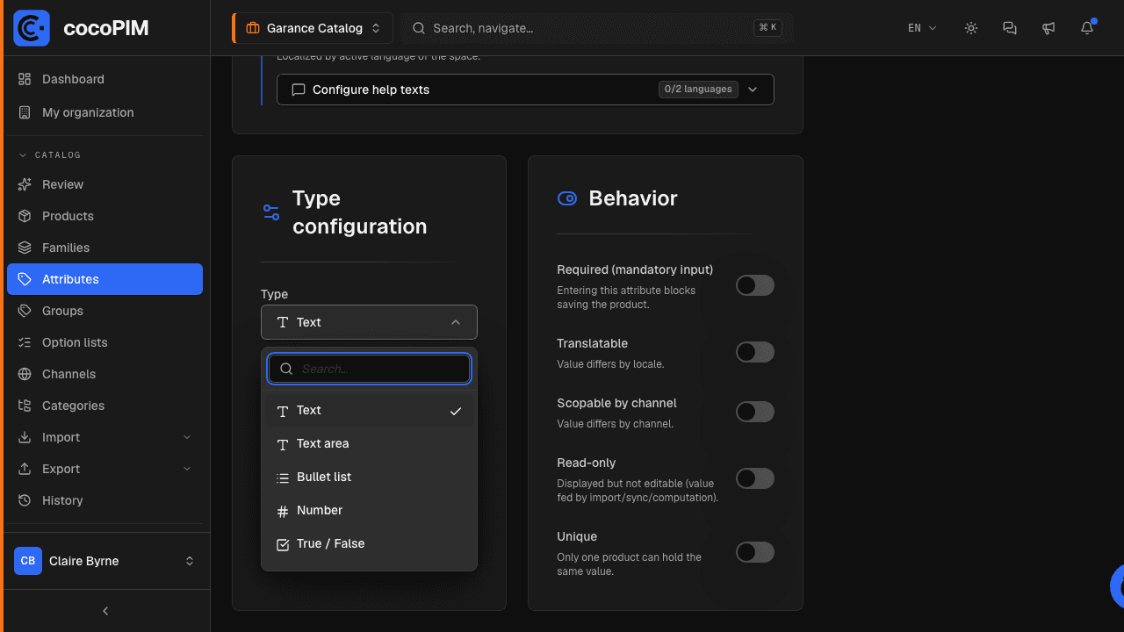Screen dimensions: 1124x632
Task: Open the announcements megaphone icon
Action: tap(1048, 28)
